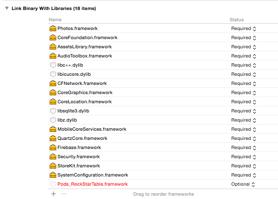This screenshot has height=199, width=278.
Task: Select the QuartzCore.framework name text
Action: 82,139
